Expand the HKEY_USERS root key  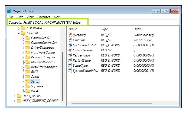click(14, 96)
